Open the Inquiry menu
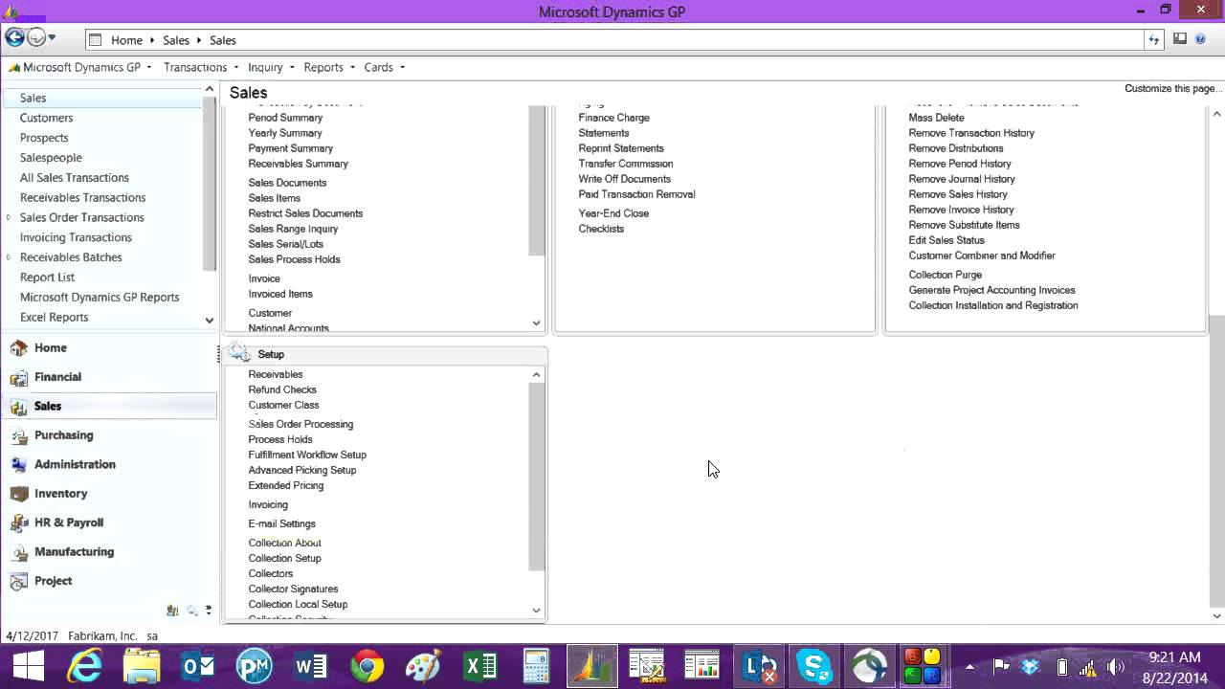This screenshot has width=1225, height=689. click(x=271, y=67)
